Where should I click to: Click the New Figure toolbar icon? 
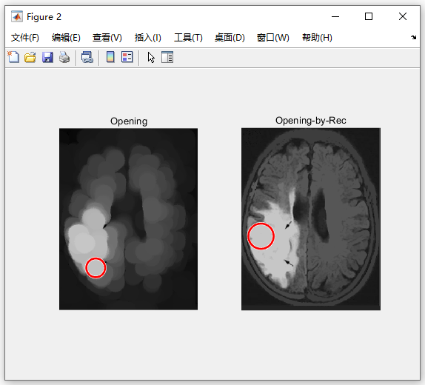tap(13, 57)
